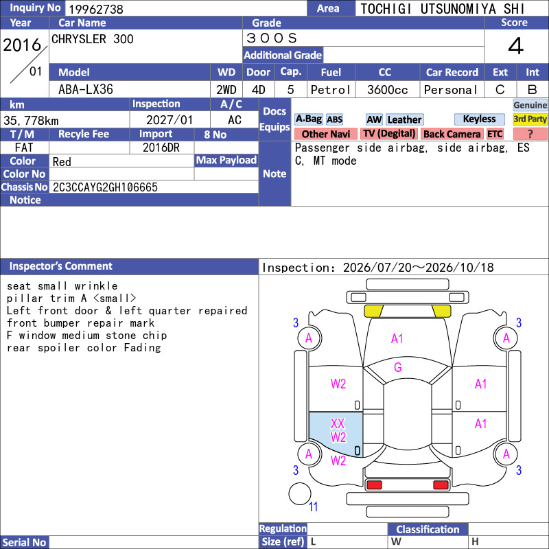
Task: Click the A/C value AC
Action: [x=235, y=120]
